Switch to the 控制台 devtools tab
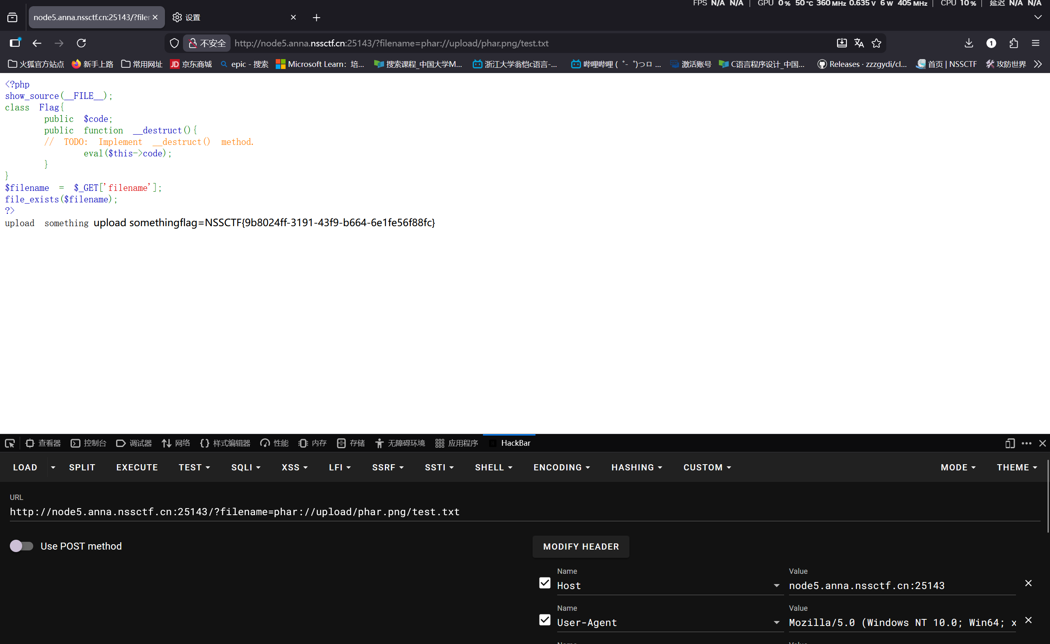Screen dimensions: 1050x644 tap(89, 443)
